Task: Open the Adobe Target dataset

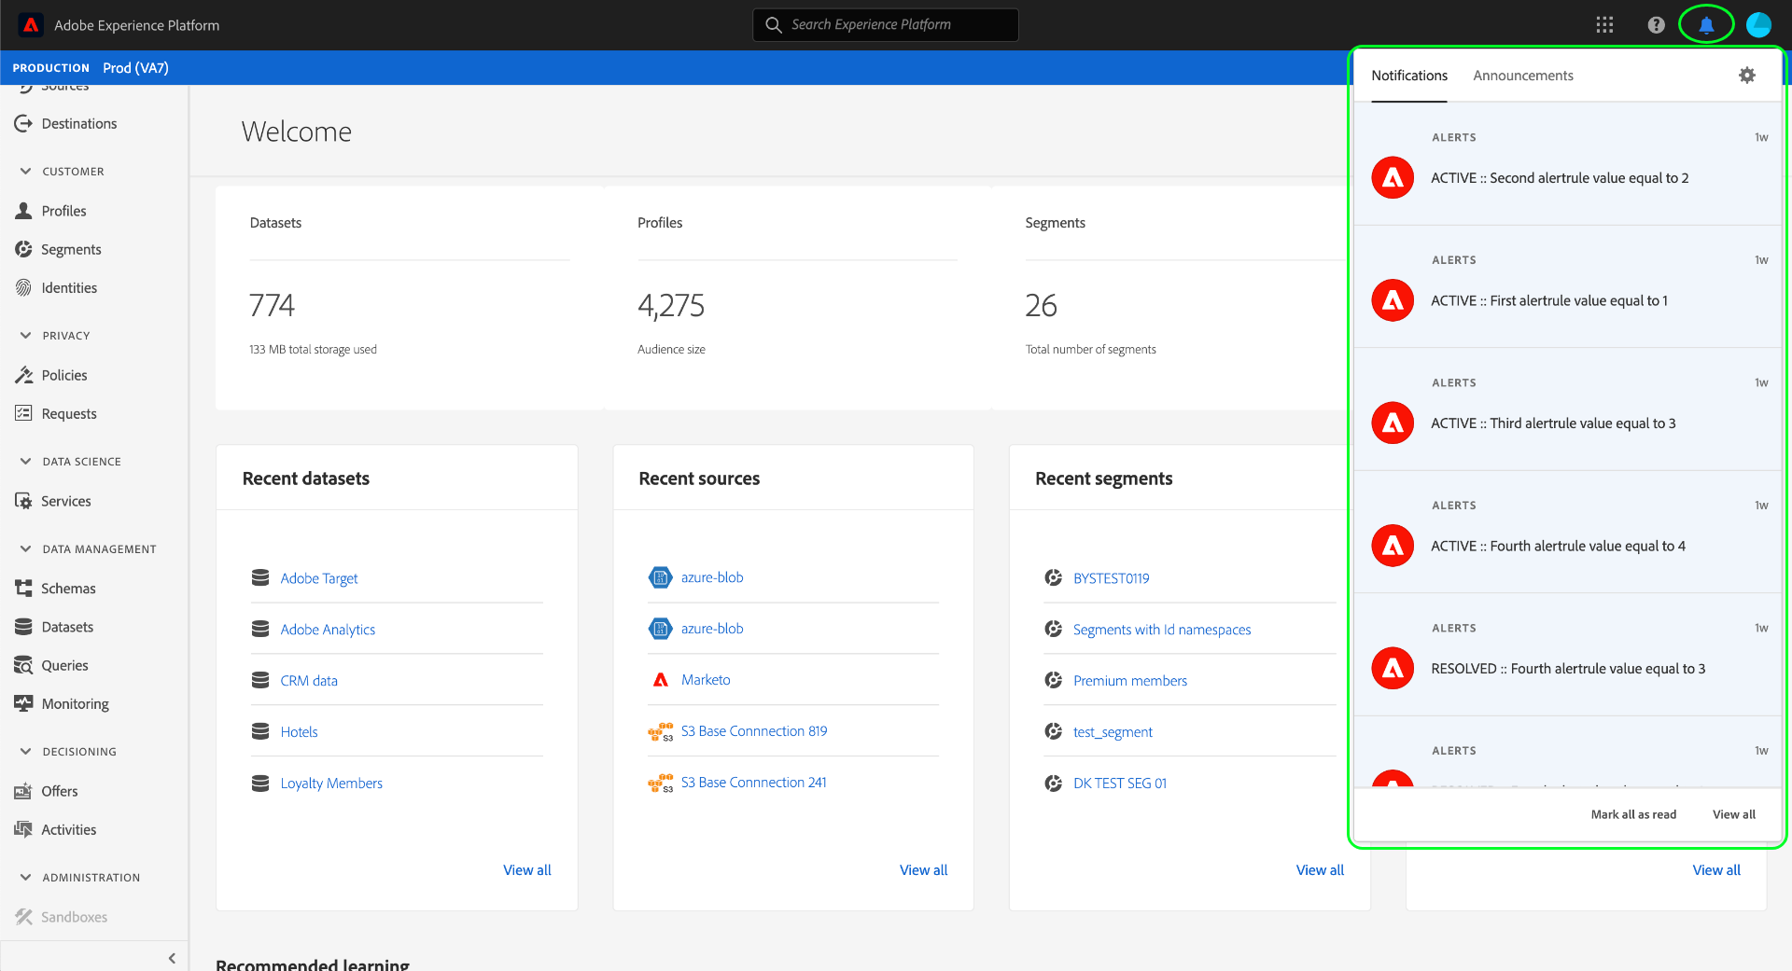Action: [319, 578]
